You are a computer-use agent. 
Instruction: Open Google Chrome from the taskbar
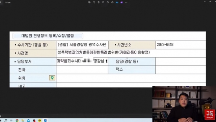point(17,121)
